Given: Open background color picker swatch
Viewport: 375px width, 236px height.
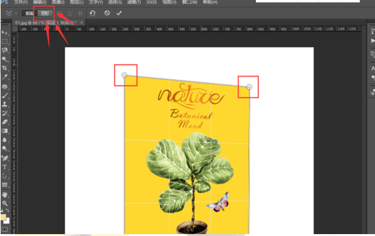Looking at the screenshot, I should click(x=7, y=221).
